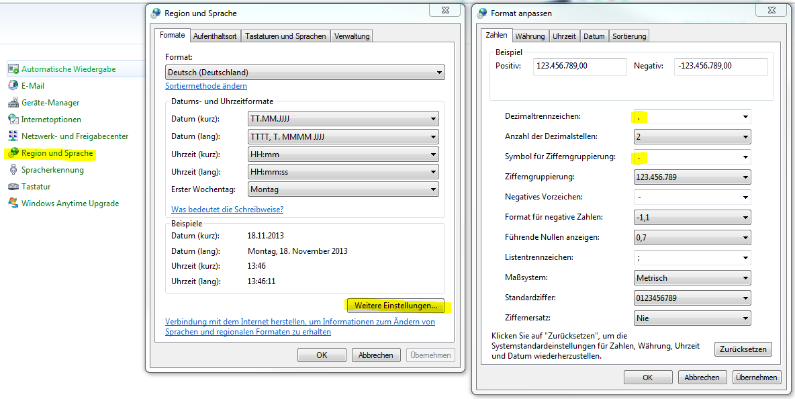Open the Spracherkennung control panel link

point(53,170)
